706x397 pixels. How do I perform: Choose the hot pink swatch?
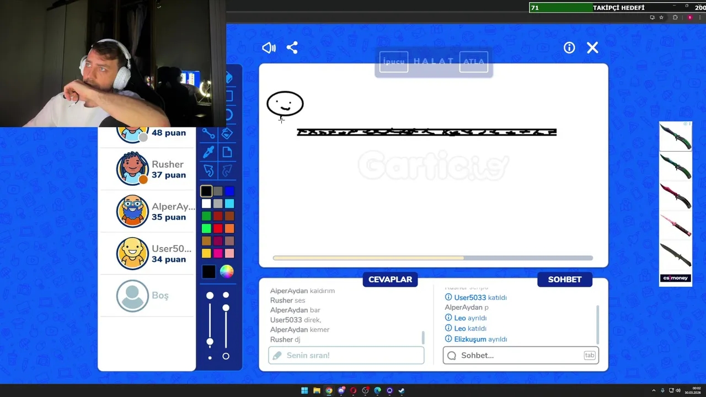pos(218,253)
